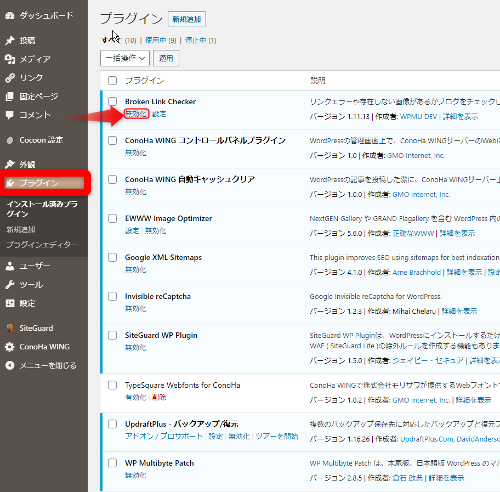
Task: Deactivate Invisible reCaptcha
Action: [136, 309]
